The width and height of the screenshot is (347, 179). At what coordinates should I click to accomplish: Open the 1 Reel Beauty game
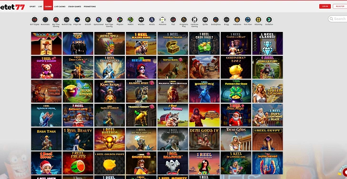click(x=78, y=139)
